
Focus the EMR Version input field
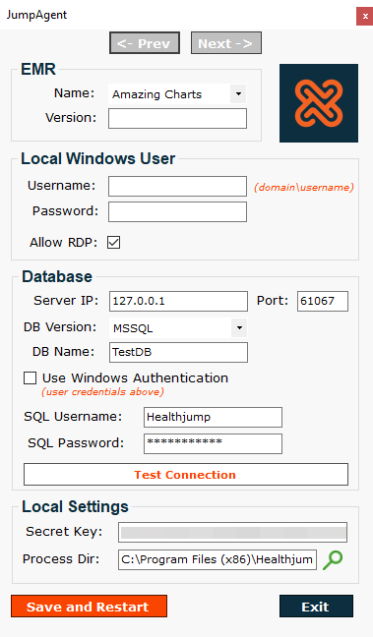click(177, 118)
